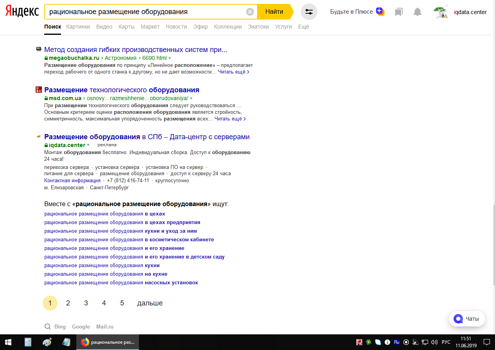The height and width of the screenshot is (350, 495).
Task: Search the query on Mail.ru
Action: tap(105, 327)
